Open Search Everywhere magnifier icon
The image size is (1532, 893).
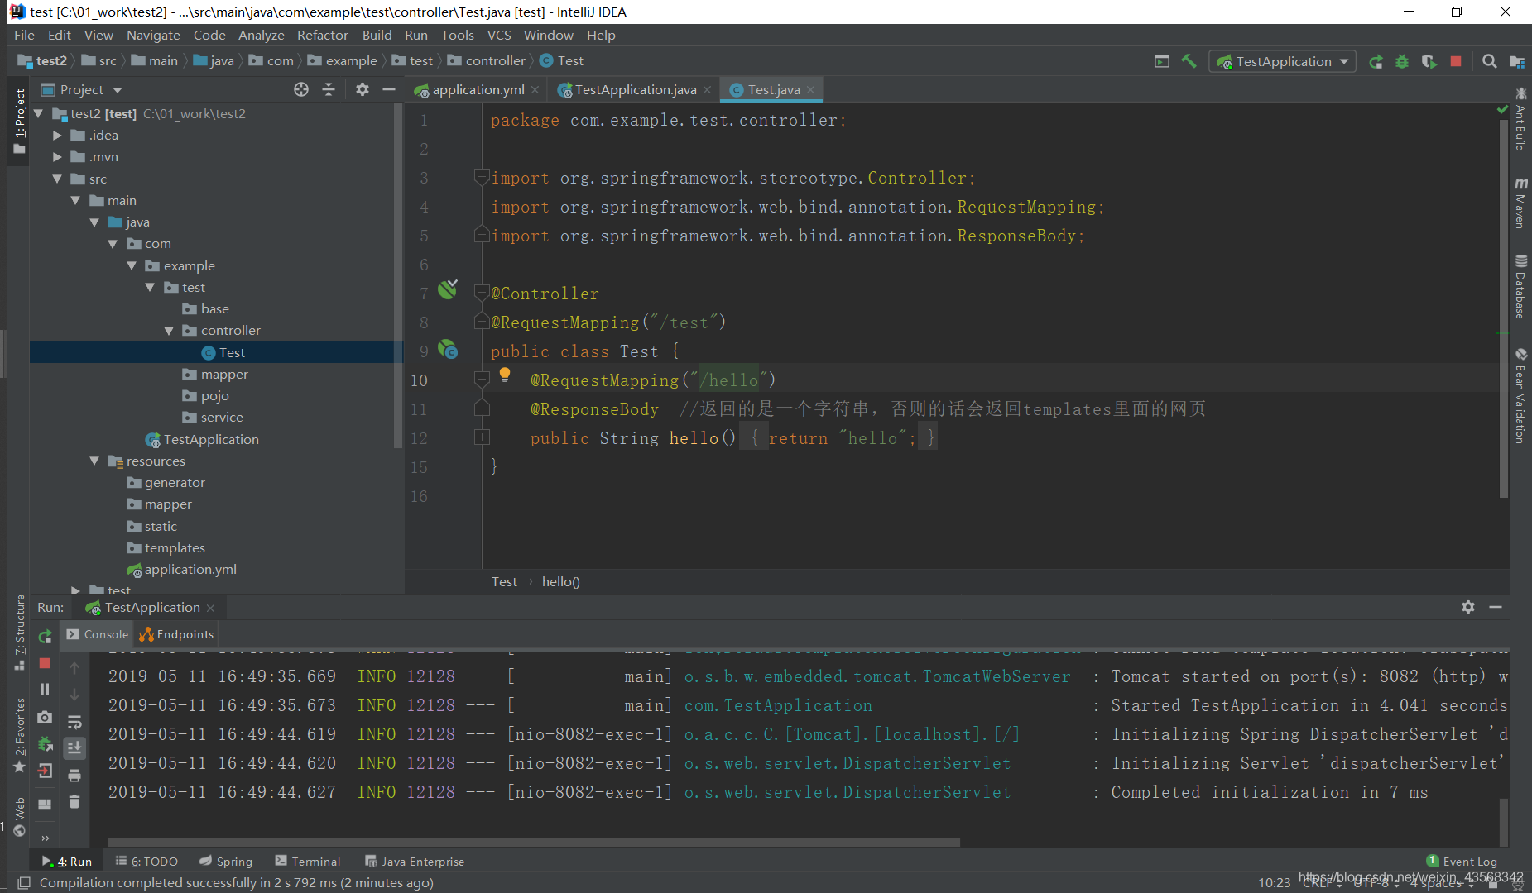1489,61
